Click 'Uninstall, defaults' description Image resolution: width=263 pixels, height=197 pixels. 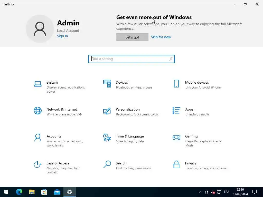click(198, 114)
